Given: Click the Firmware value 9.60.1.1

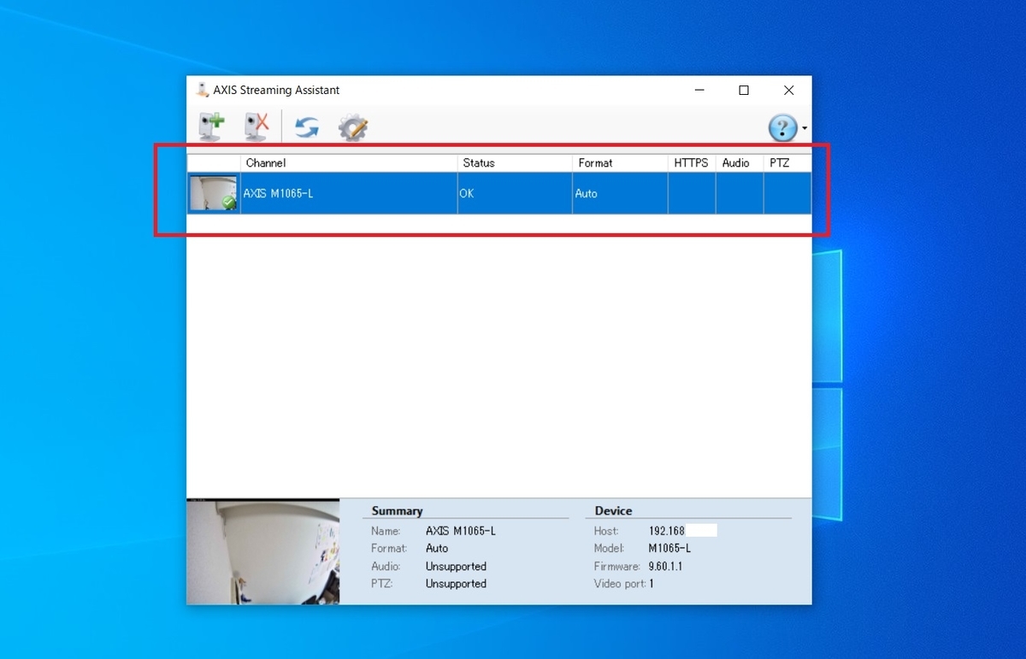Looking at the screenshot, I should pyautogui.click(x=665, y=567).
